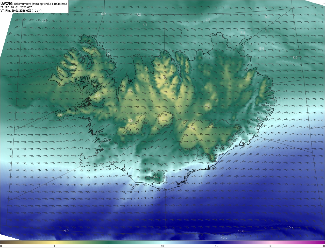Image resolution: width=325 pixels, height=248 pixels.
Task: Click the 8.0 value label on the map
Action: (267, 17)
